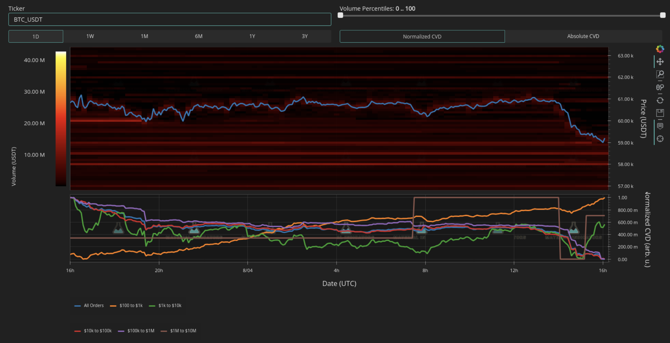Toggle the Hover tooltip tool
Screen dimensions: 670x343
click(660, 126)
